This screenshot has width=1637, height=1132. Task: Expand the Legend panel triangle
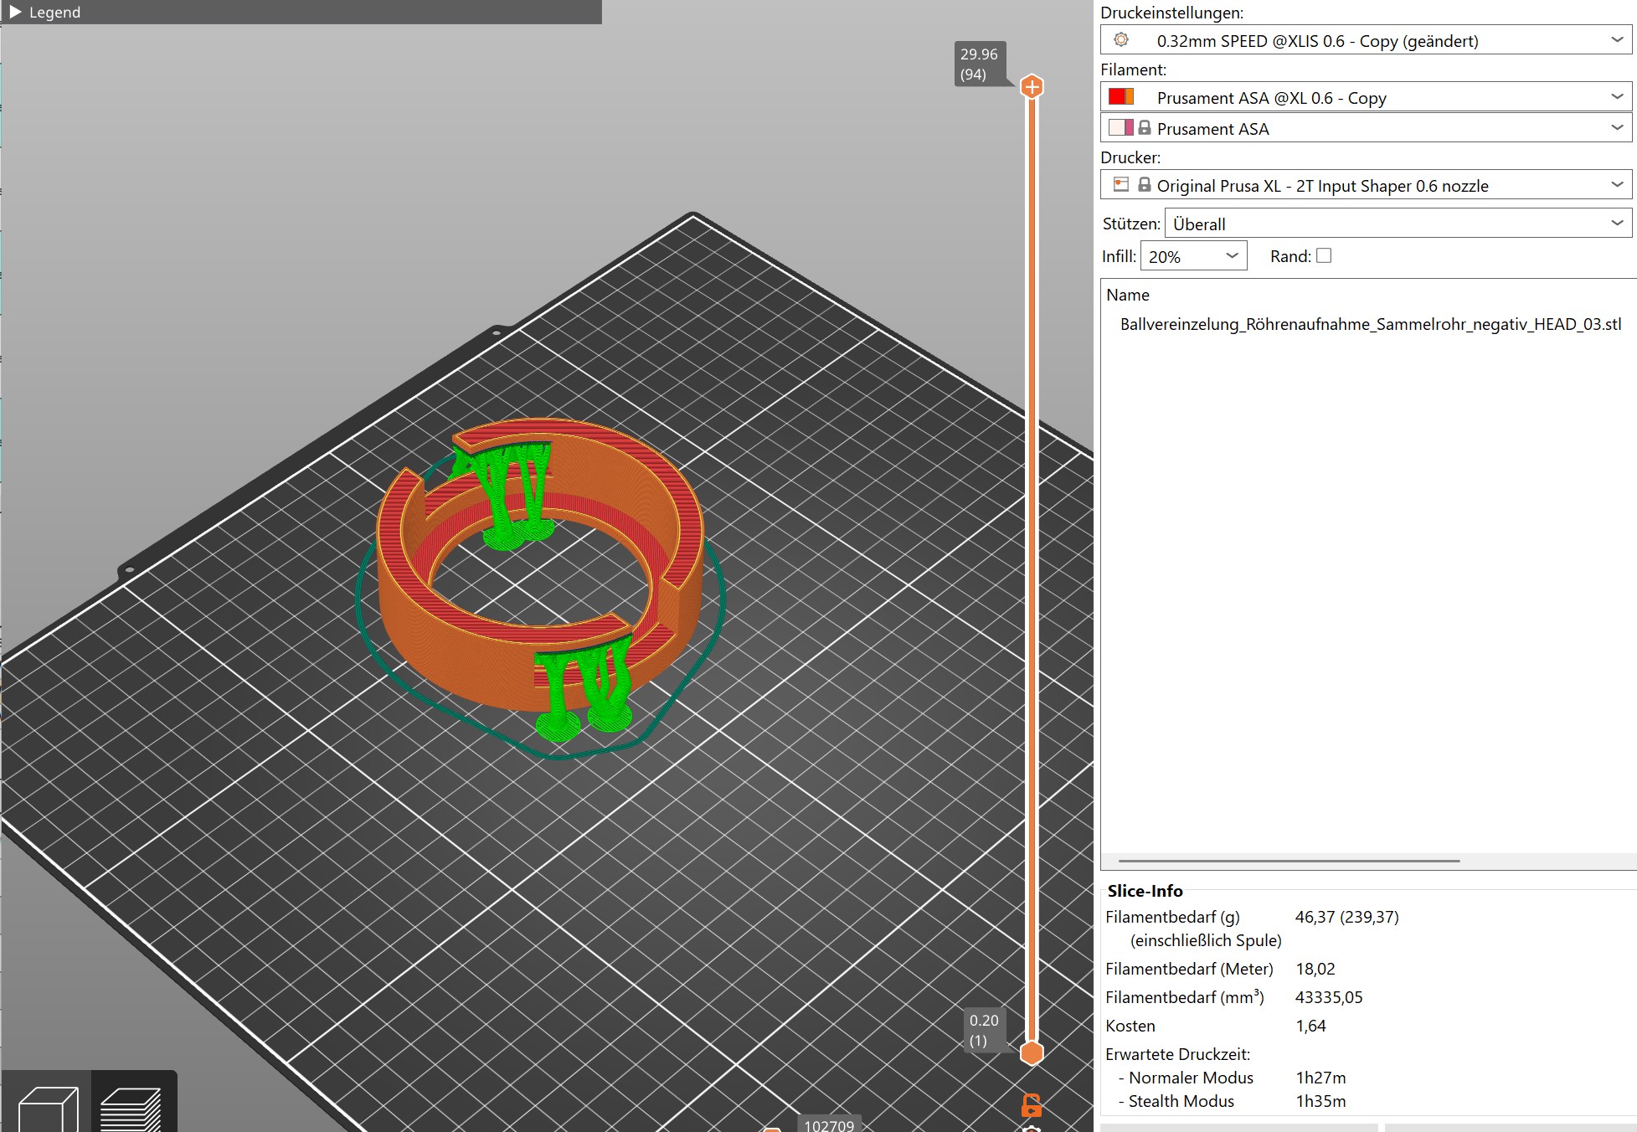coord(15,12)
